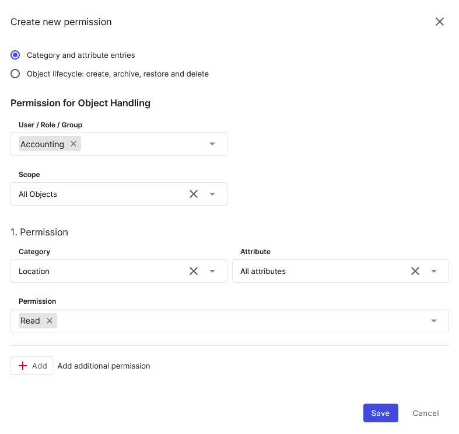The height and width of the screenshot is (434, 459).
Task: Expand the Permission dropdown arrow
Action: (434, 321)
